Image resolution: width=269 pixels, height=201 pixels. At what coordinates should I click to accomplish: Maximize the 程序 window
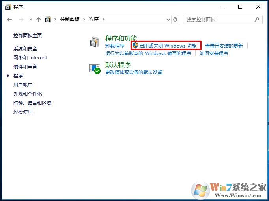pyautogui.click(x=240, y=7)
